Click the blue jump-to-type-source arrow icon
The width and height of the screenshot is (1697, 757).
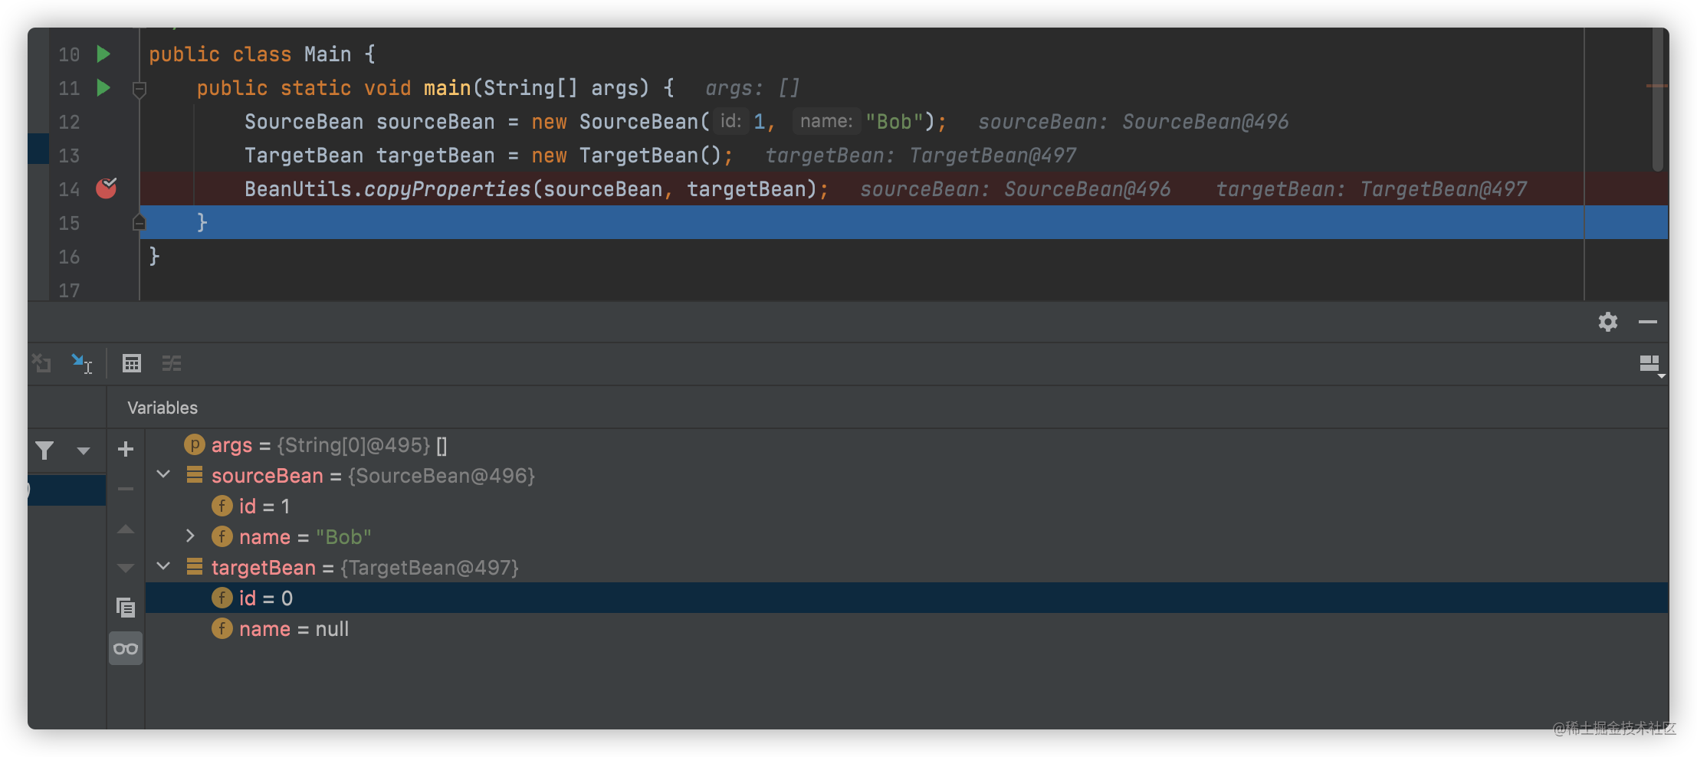(81, 362)
